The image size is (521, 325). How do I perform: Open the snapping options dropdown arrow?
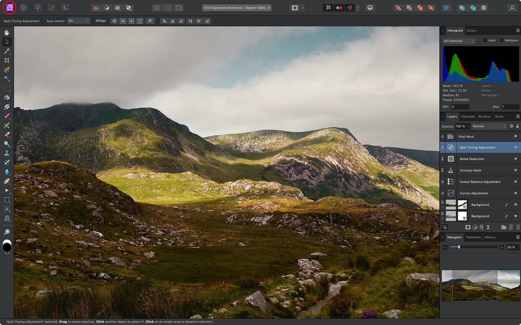[x=358, y=8]
